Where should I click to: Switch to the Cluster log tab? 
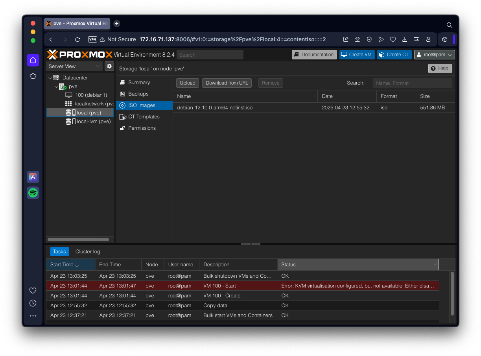pos(88,252)
